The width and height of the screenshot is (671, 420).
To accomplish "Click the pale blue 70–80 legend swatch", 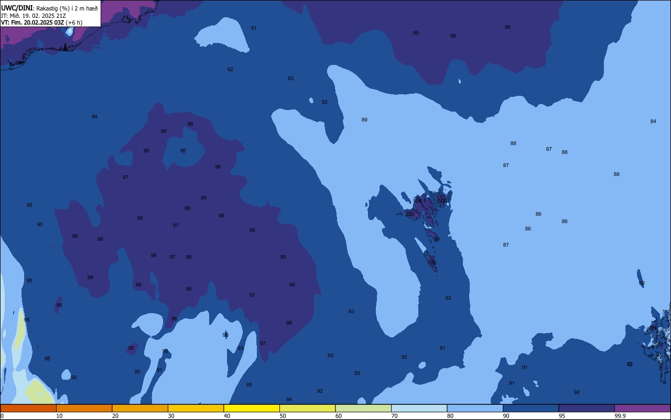I will [x=419, y=408].
